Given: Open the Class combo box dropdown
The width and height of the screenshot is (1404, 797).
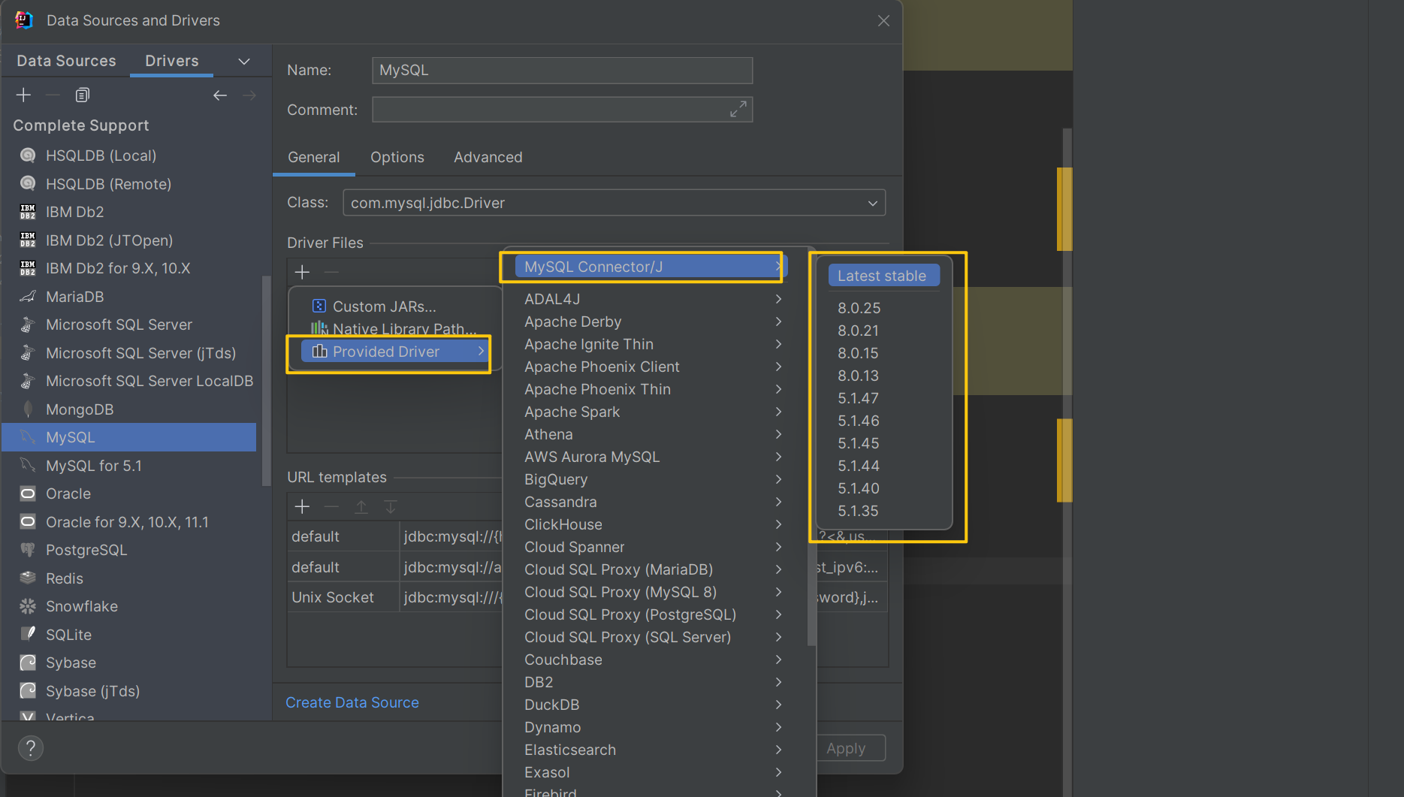Looking at the screenshot, I should tap(873, 203).
